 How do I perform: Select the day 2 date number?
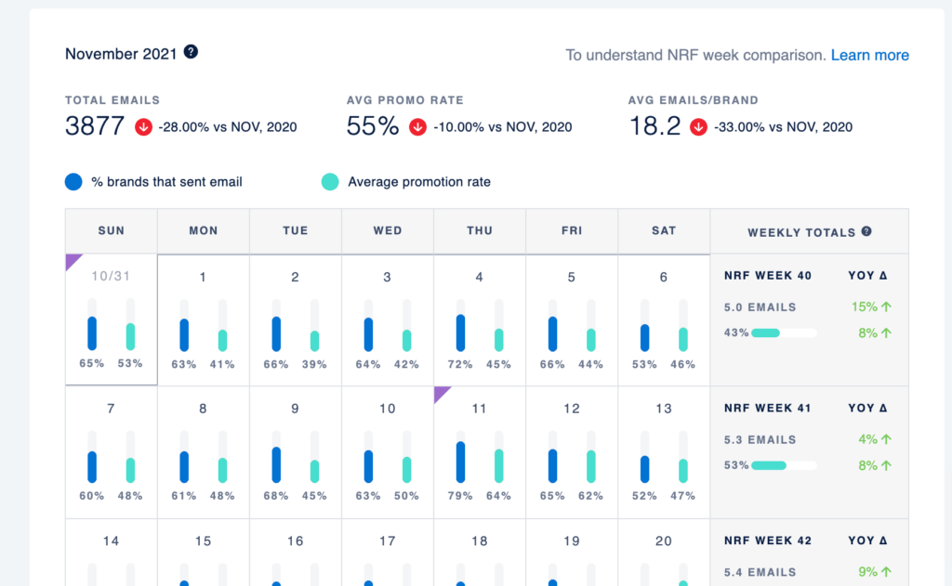pos(295,278)
